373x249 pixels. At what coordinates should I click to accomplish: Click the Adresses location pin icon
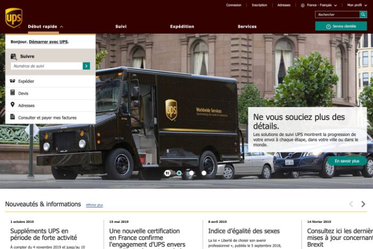pos(13,105)
